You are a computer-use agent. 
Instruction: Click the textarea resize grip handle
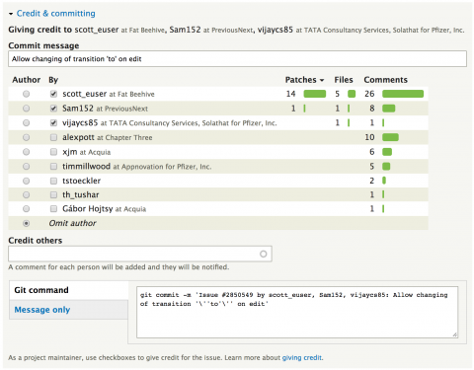click(x=454, y=334)
